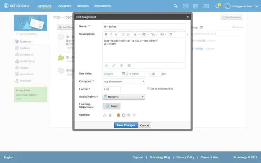Click the Align learning objectives button
Screen dimensions: 261x163
(111, 106)
